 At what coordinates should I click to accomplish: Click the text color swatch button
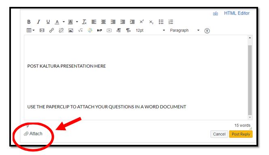tap(57, 22)
